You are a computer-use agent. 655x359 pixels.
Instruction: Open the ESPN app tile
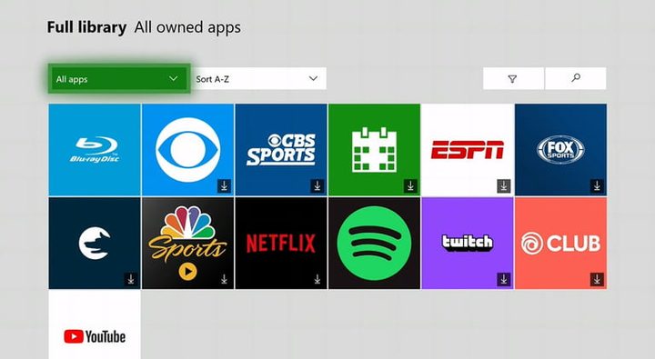[x=468, y=149]
